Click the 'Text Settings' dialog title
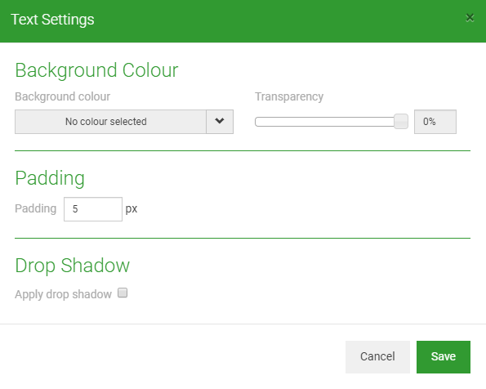486x389 pixels. pyautogui.click(x=52, y=20)
